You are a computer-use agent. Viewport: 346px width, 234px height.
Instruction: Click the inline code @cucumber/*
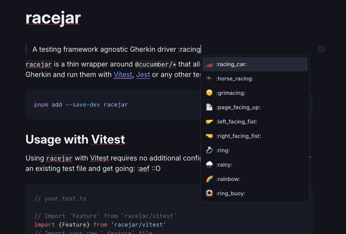(x=155, y=64)
